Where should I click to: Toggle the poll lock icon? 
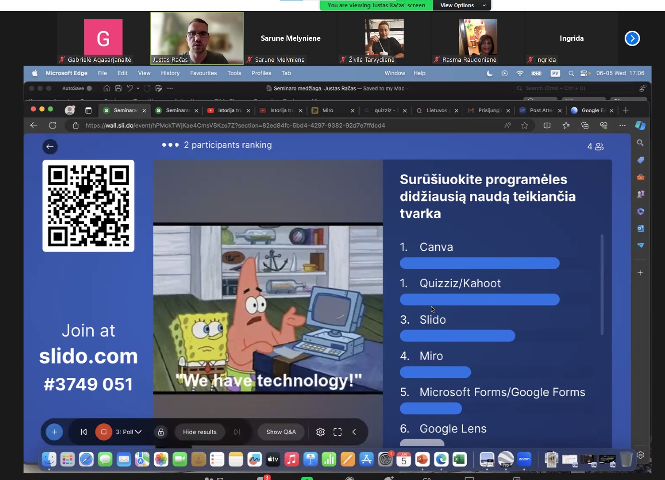(161, 432)
